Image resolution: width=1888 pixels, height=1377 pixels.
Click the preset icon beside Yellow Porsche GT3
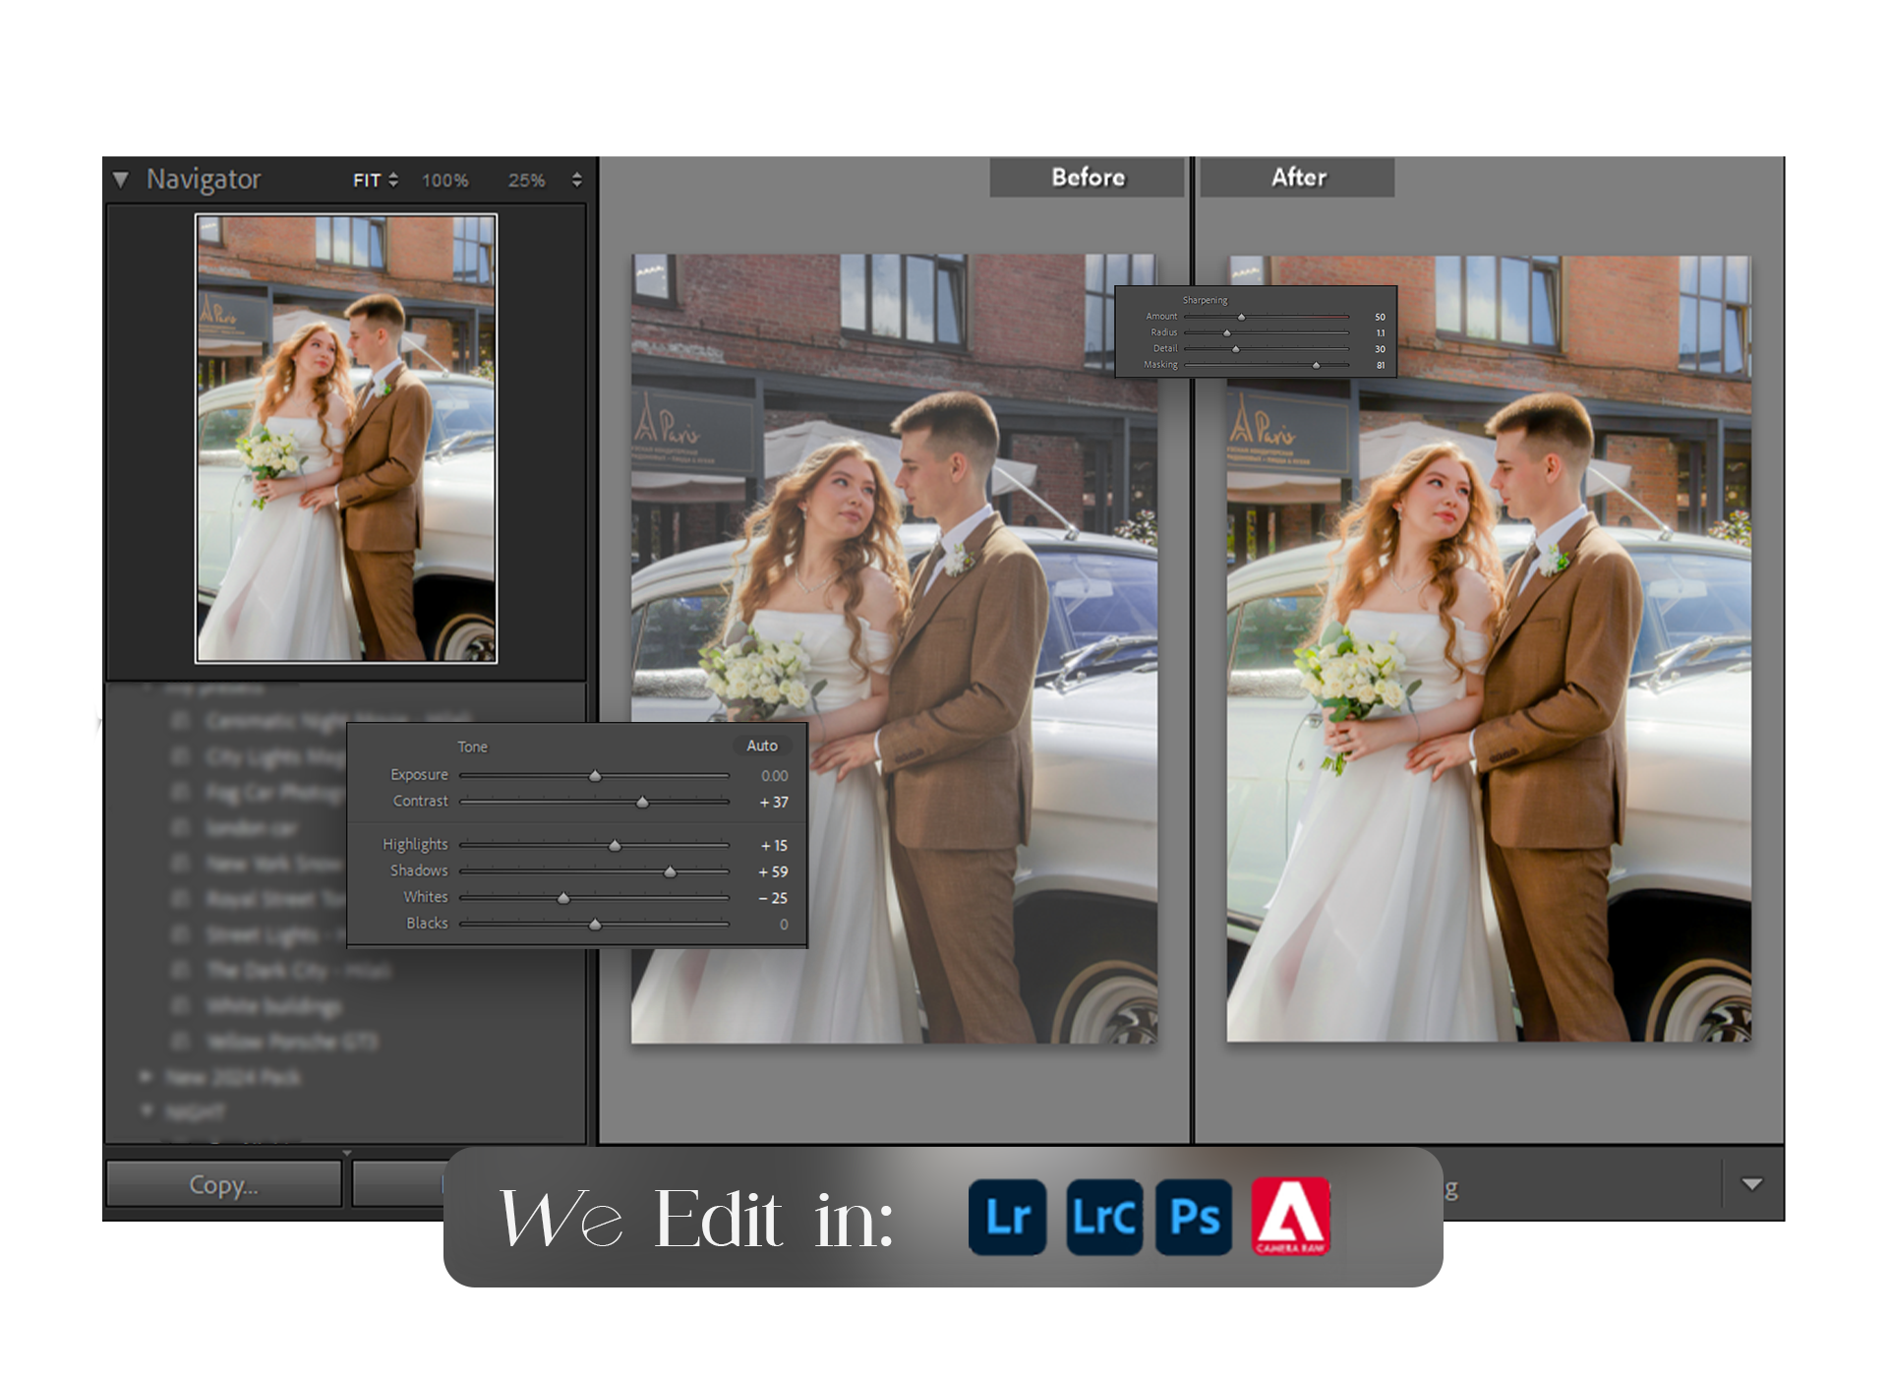click(x=181, y=1041)
